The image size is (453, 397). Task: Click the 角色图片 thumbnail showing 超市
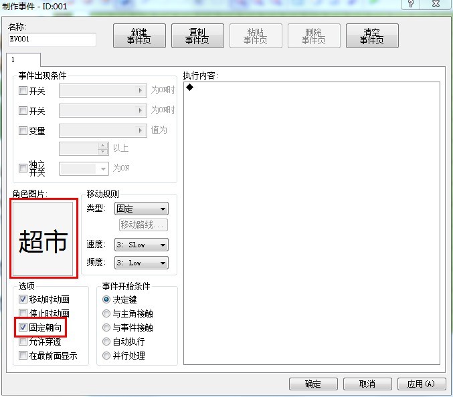coord(43,239)
